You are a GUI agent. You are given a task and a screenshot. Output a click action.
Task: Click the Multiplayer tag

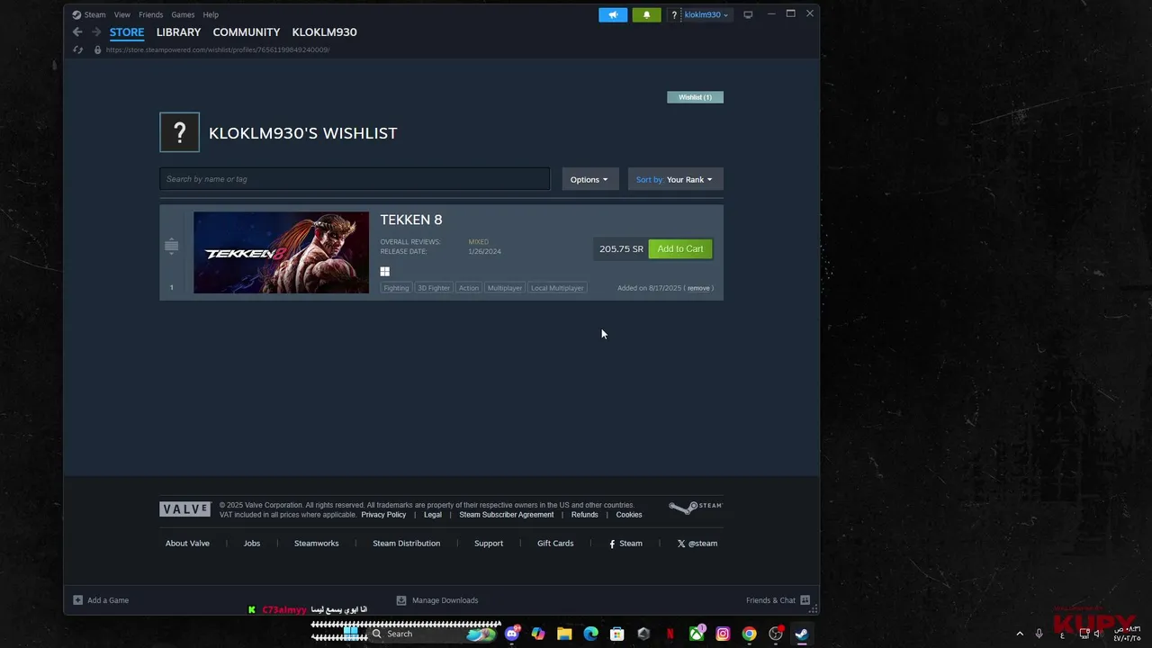point(505,288)
